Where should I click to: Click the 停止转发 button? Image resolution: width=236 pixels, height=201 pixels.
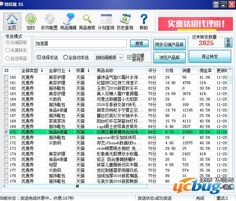(x=210, y=56)
